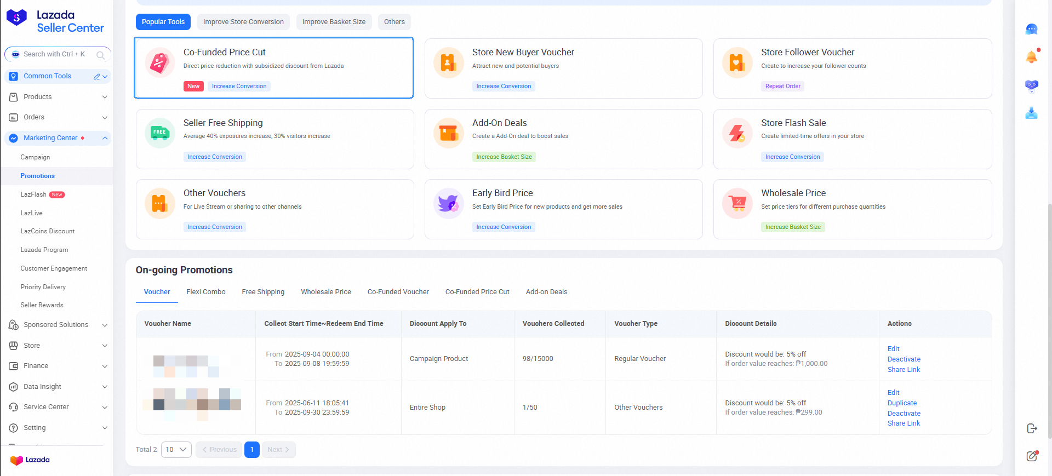Click the Store Flash Sale lightning icon
This screenshot has width=1052, height=476.
coord(737,133)
